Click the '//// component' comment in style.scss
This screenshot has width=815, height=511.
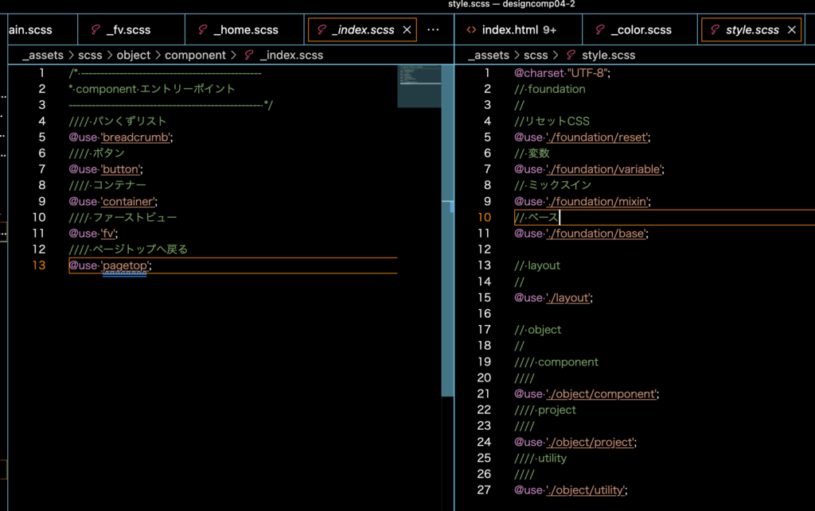tap(556, 362)
